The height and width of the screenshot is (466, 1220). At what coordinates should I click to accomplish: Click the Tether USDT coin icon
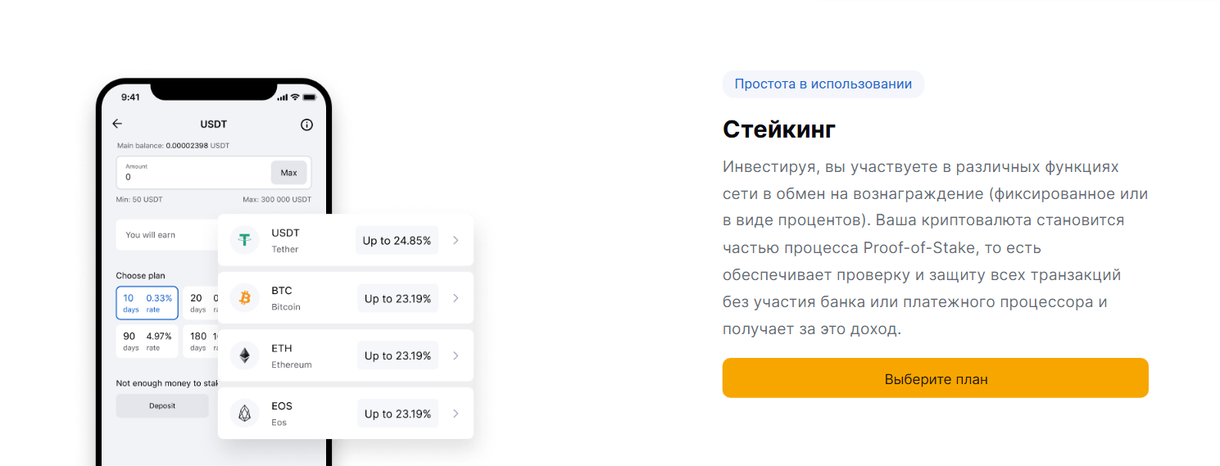(244, 241)
